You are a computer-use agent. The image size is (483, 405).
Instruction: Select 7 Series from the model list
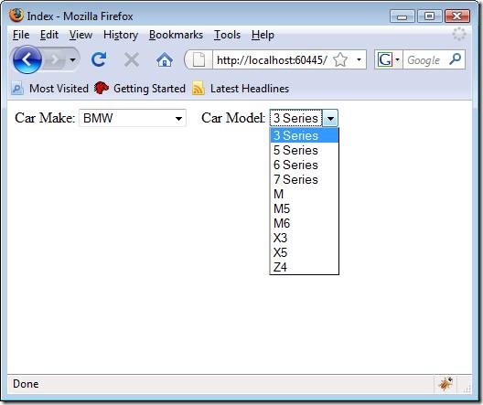(x=305, y=179)
